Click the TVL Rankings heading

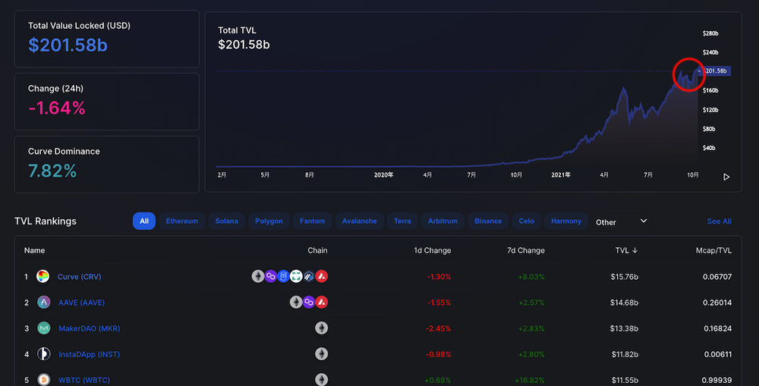46,221
